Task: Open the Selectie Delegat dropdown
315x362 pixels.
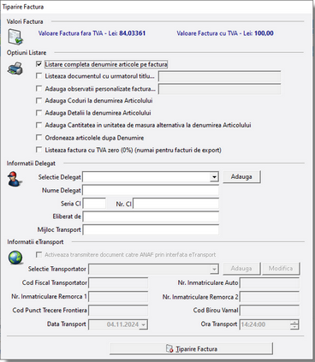Action: pyautogui.click(x=214, y=177)
